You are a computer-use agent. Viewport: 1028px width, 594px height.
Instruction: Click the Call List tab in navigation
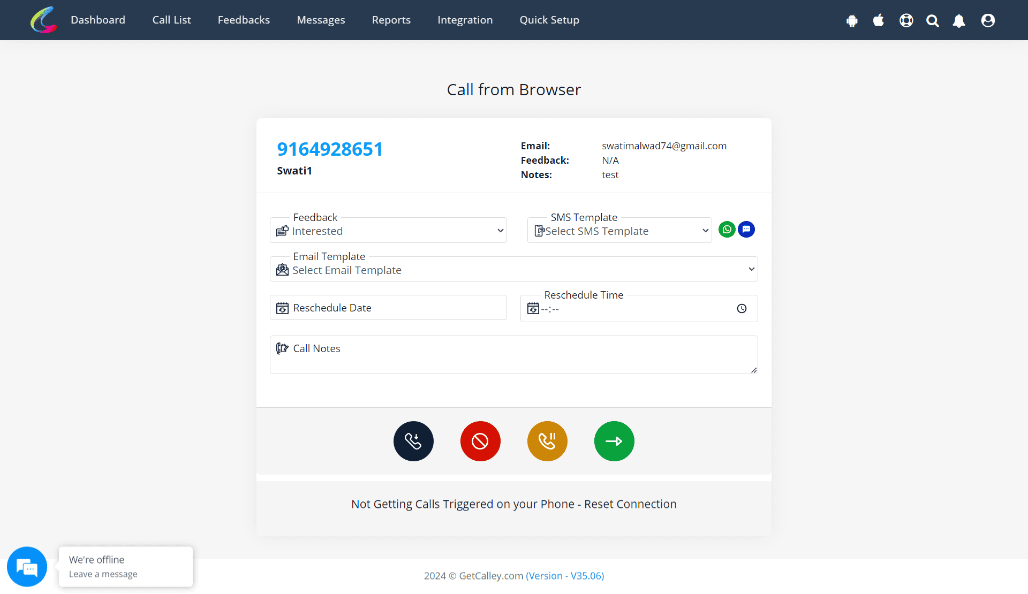(171, 19)
